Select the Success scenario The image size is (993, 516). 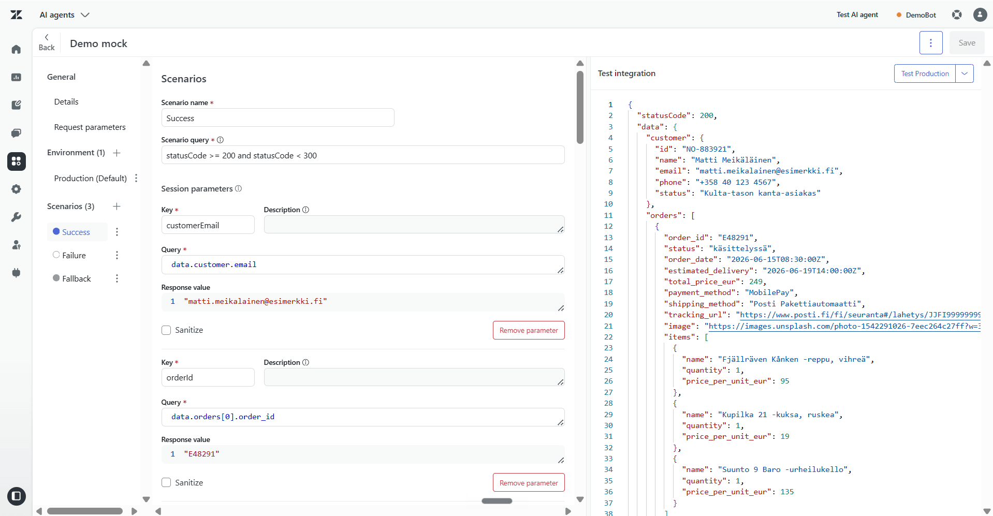(77, 232)
